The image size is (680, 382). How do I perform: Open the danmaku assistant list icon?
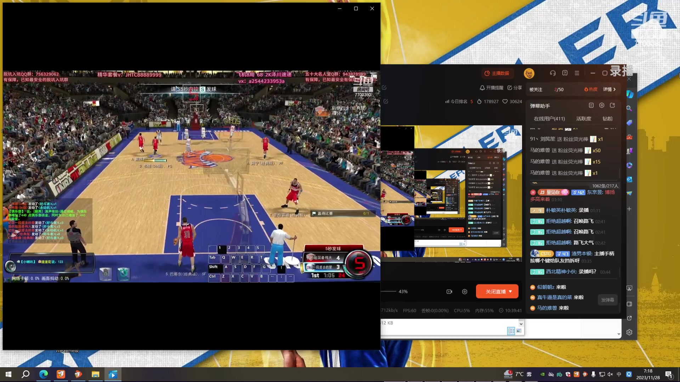(591, 105)
